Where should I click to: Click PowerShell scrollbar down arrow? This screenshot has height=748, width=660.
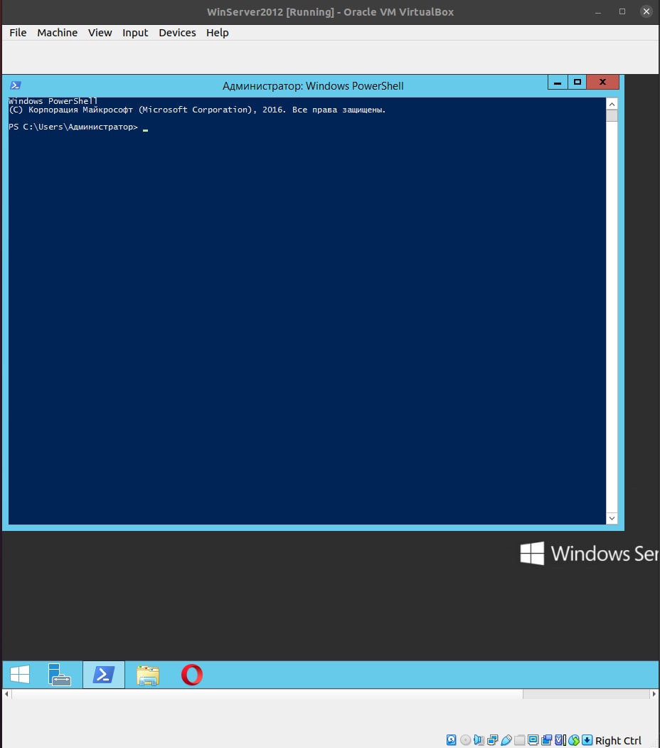tap(612, 518)
